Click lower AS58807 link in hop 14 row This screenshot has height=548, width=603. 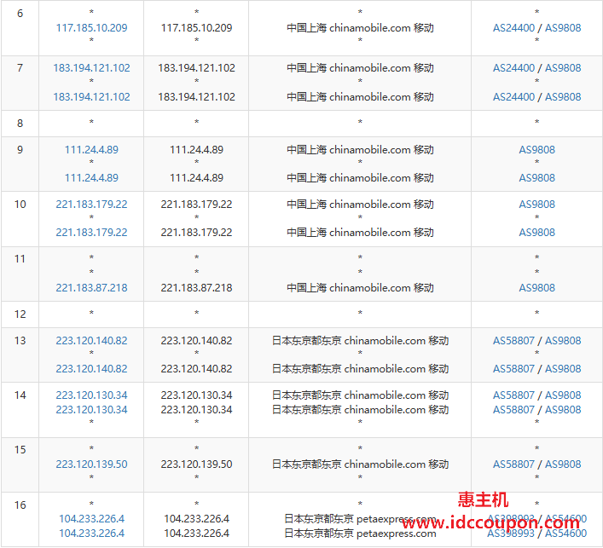(x=513, y=410)
